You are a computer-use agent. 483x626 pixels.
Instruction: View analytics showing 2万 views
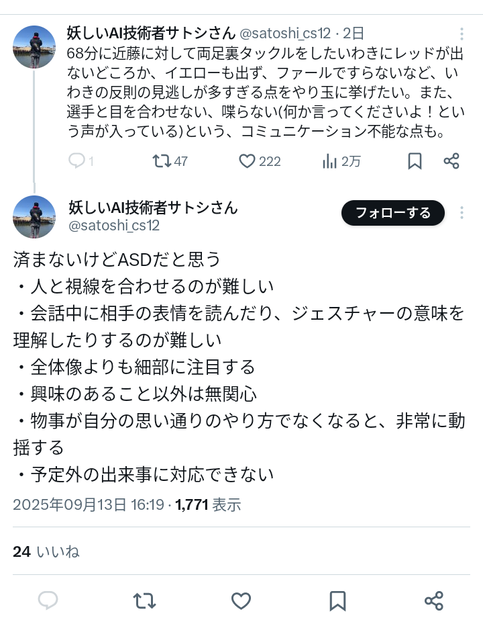pyautogui.click(x=330, y=161)
